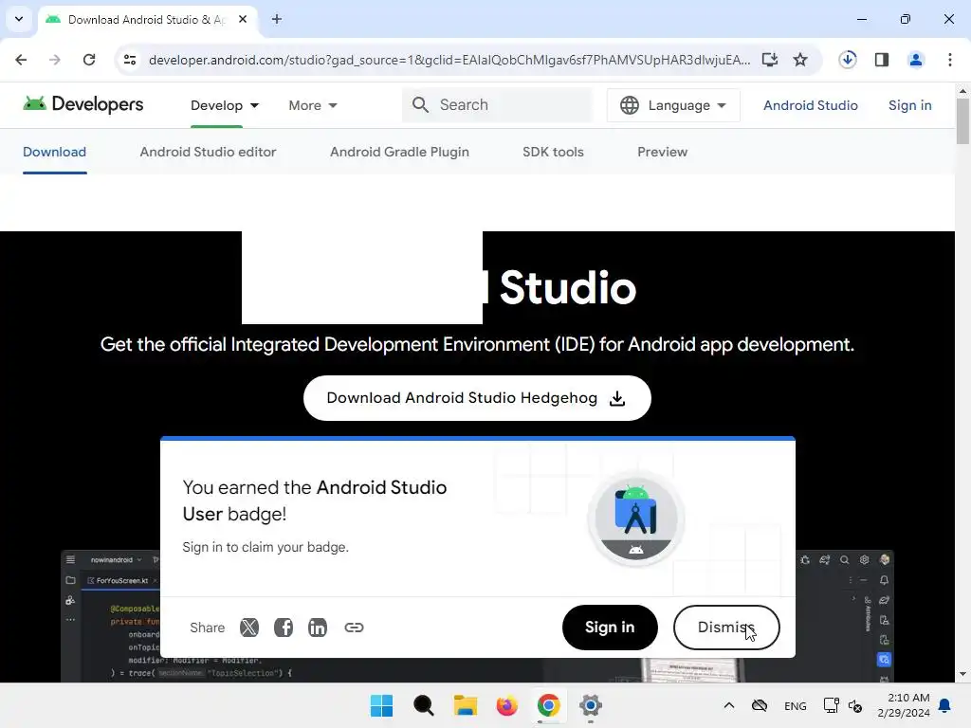Open Chrome three-dot menu
The width and height of the screenshot is (971, 728).
[x=950, y=60]
